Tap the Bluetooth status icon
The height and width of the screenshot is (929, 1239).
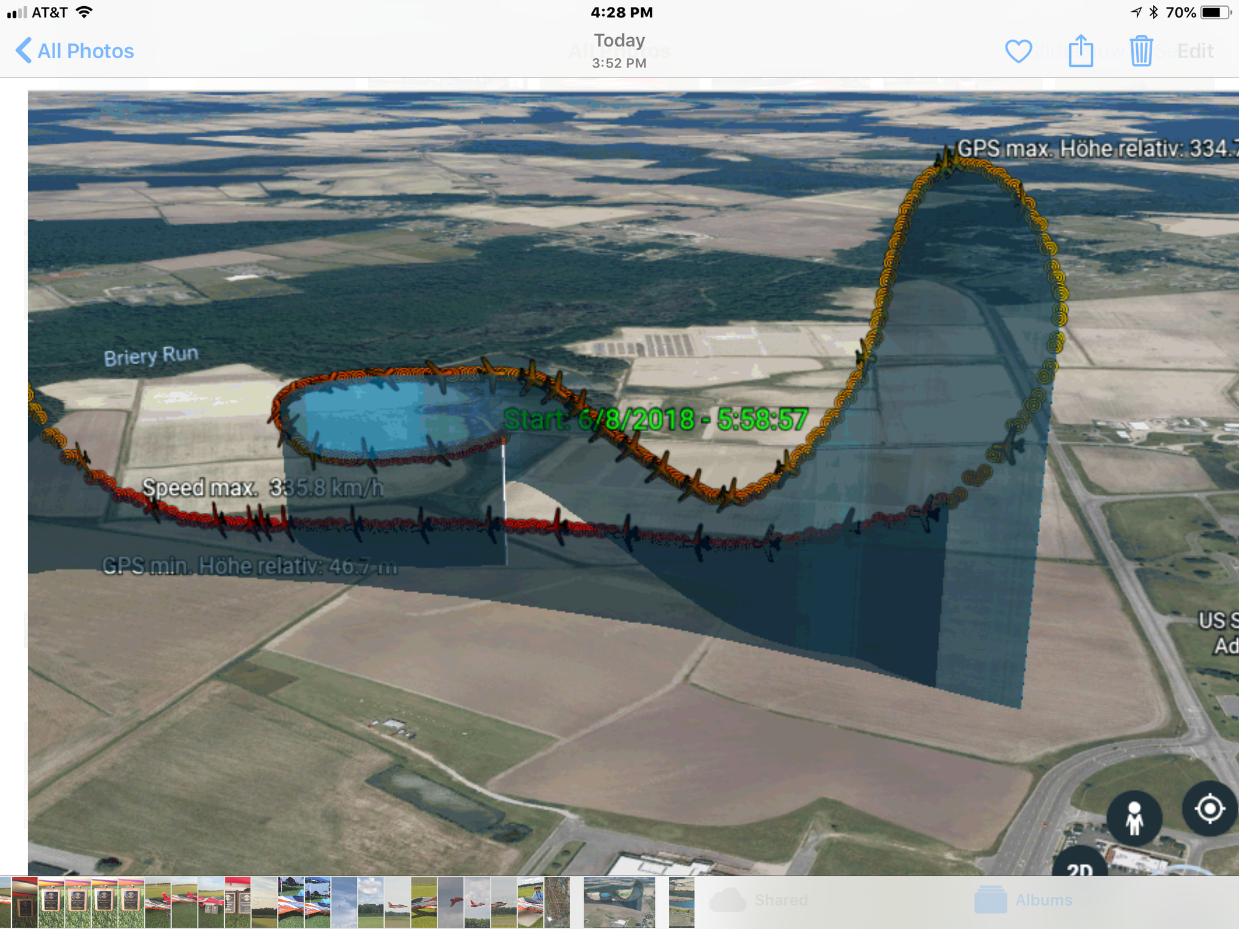(1153, 12)
